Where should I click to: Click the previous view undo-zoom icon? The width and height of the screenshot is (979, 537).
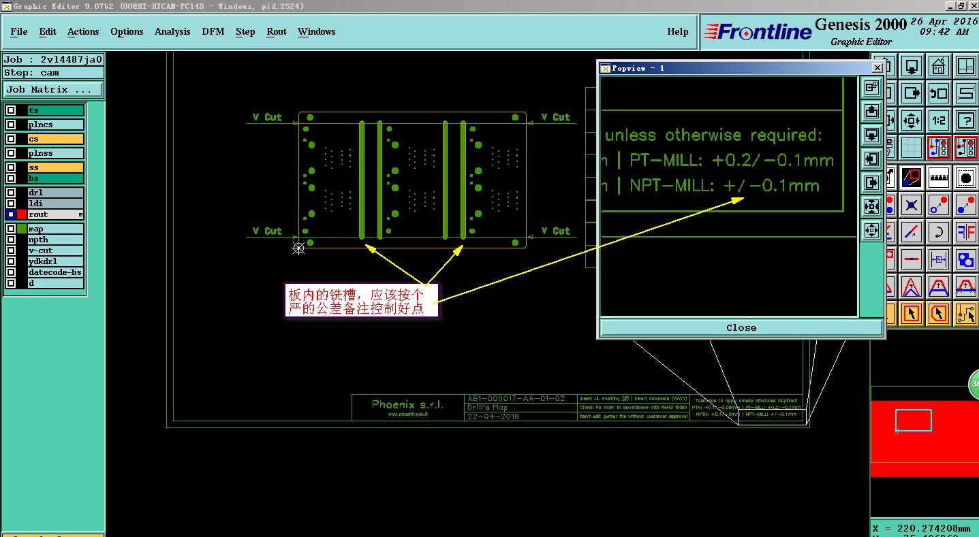point(939,93)
